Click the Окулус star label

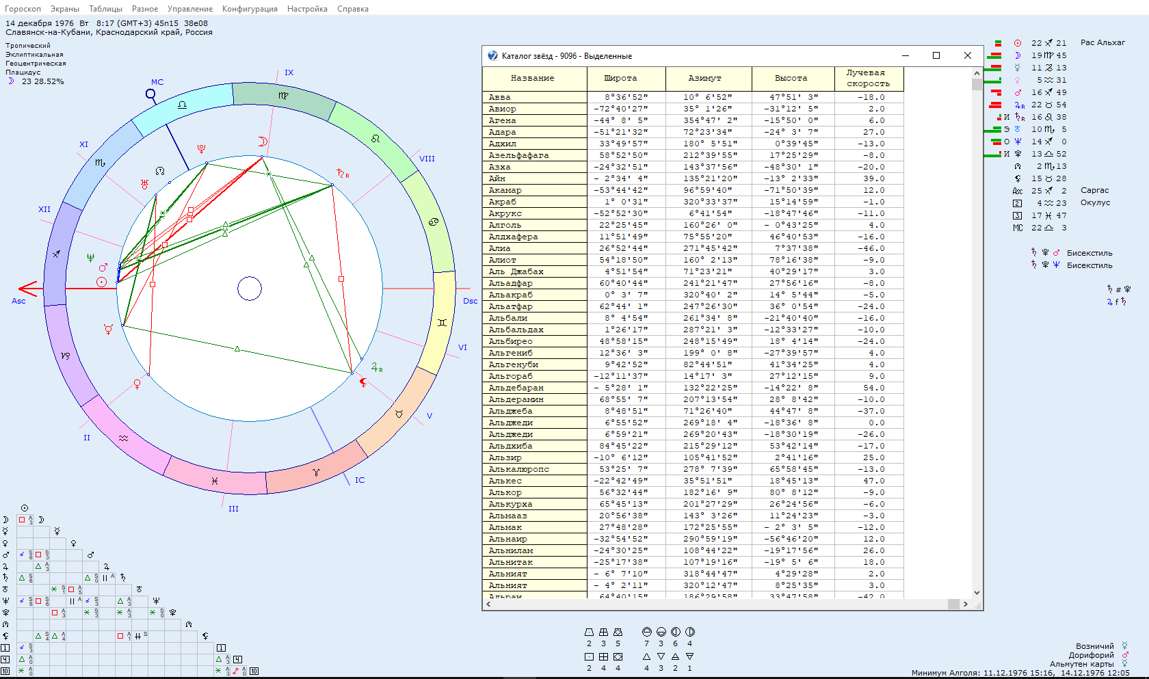(x=1095, y=202)
